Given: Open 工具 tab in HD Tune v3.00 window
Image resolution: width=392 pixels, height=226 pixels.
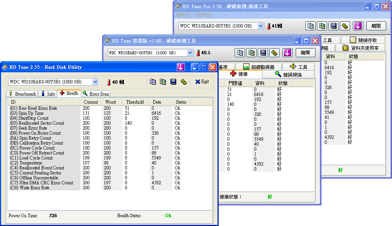Looking at the screenshot, I should [x=298, y=67].
